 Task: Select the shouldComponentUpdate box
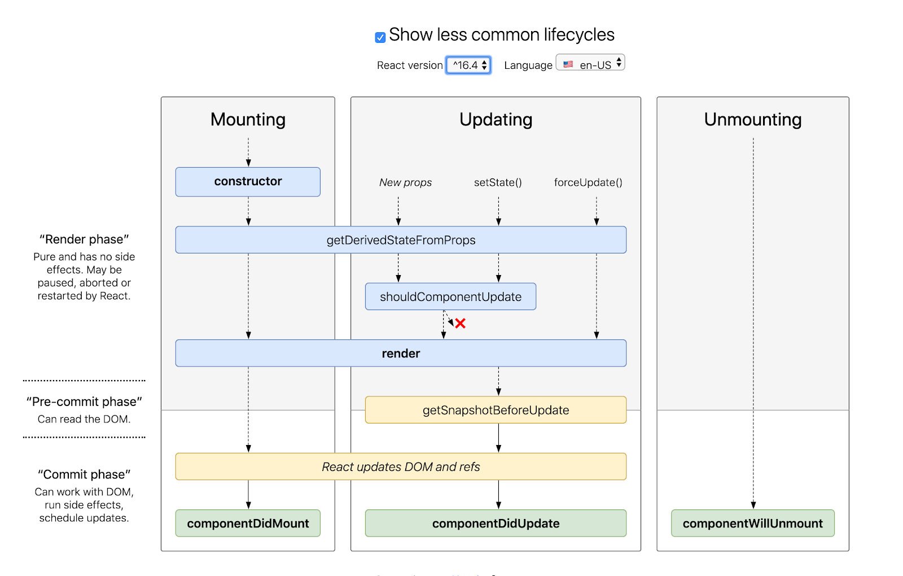(x=450, y=296)
